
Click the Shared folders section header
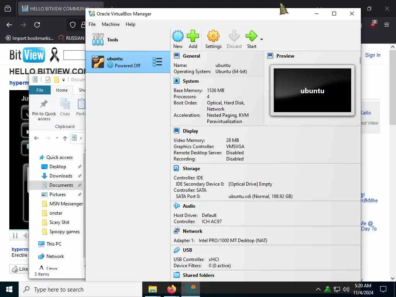click(x=198, y=275)
